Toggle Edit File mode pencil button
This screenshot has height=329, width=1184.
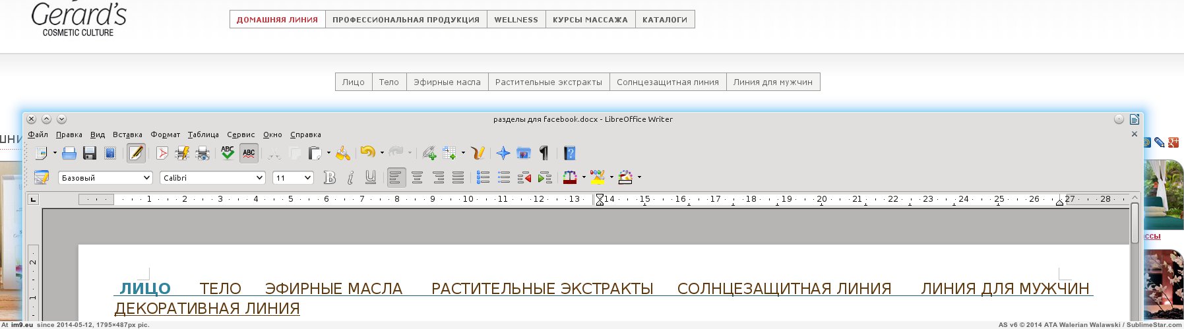(x=136, y=154)
